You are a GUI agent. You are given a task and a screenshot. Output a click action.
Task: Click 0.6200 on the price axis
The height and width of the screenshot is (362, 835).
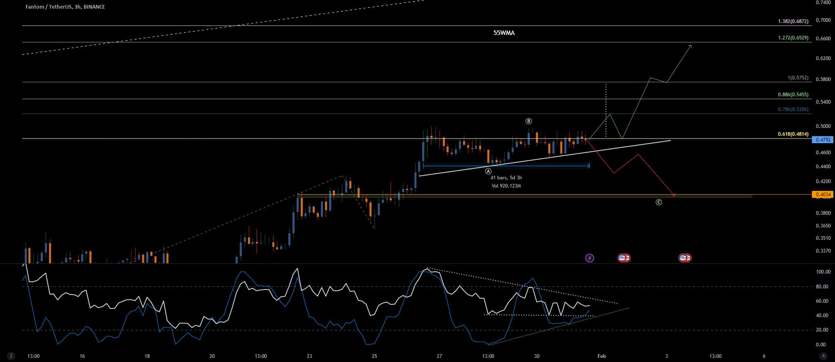(823, 58)
